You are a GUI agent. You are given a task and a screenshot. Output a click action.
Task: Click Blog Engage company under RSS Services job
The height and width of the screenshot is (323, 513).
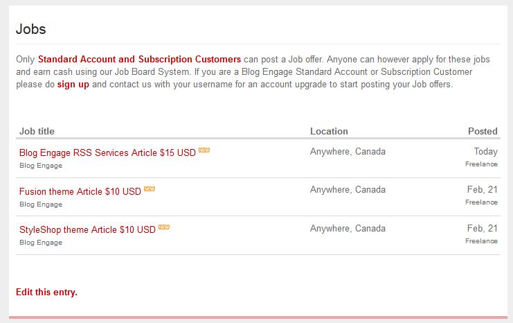tap(41, 166)
